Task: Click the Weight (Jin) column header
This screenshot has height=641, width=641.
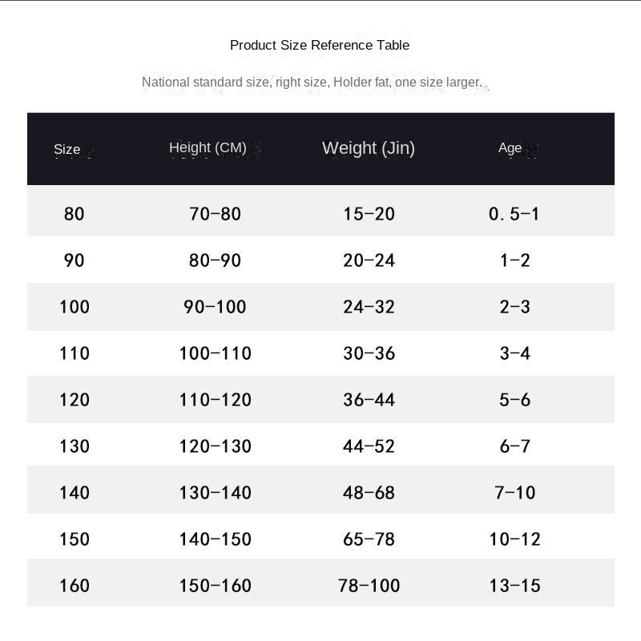Action: coord(369,148)
